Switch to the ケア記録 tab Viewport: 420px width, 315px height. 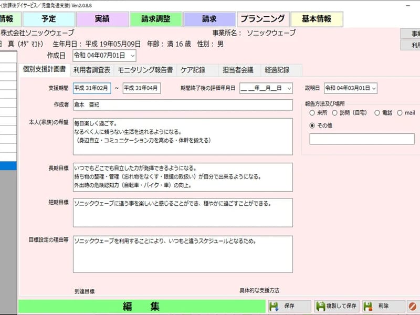[197, 70]
